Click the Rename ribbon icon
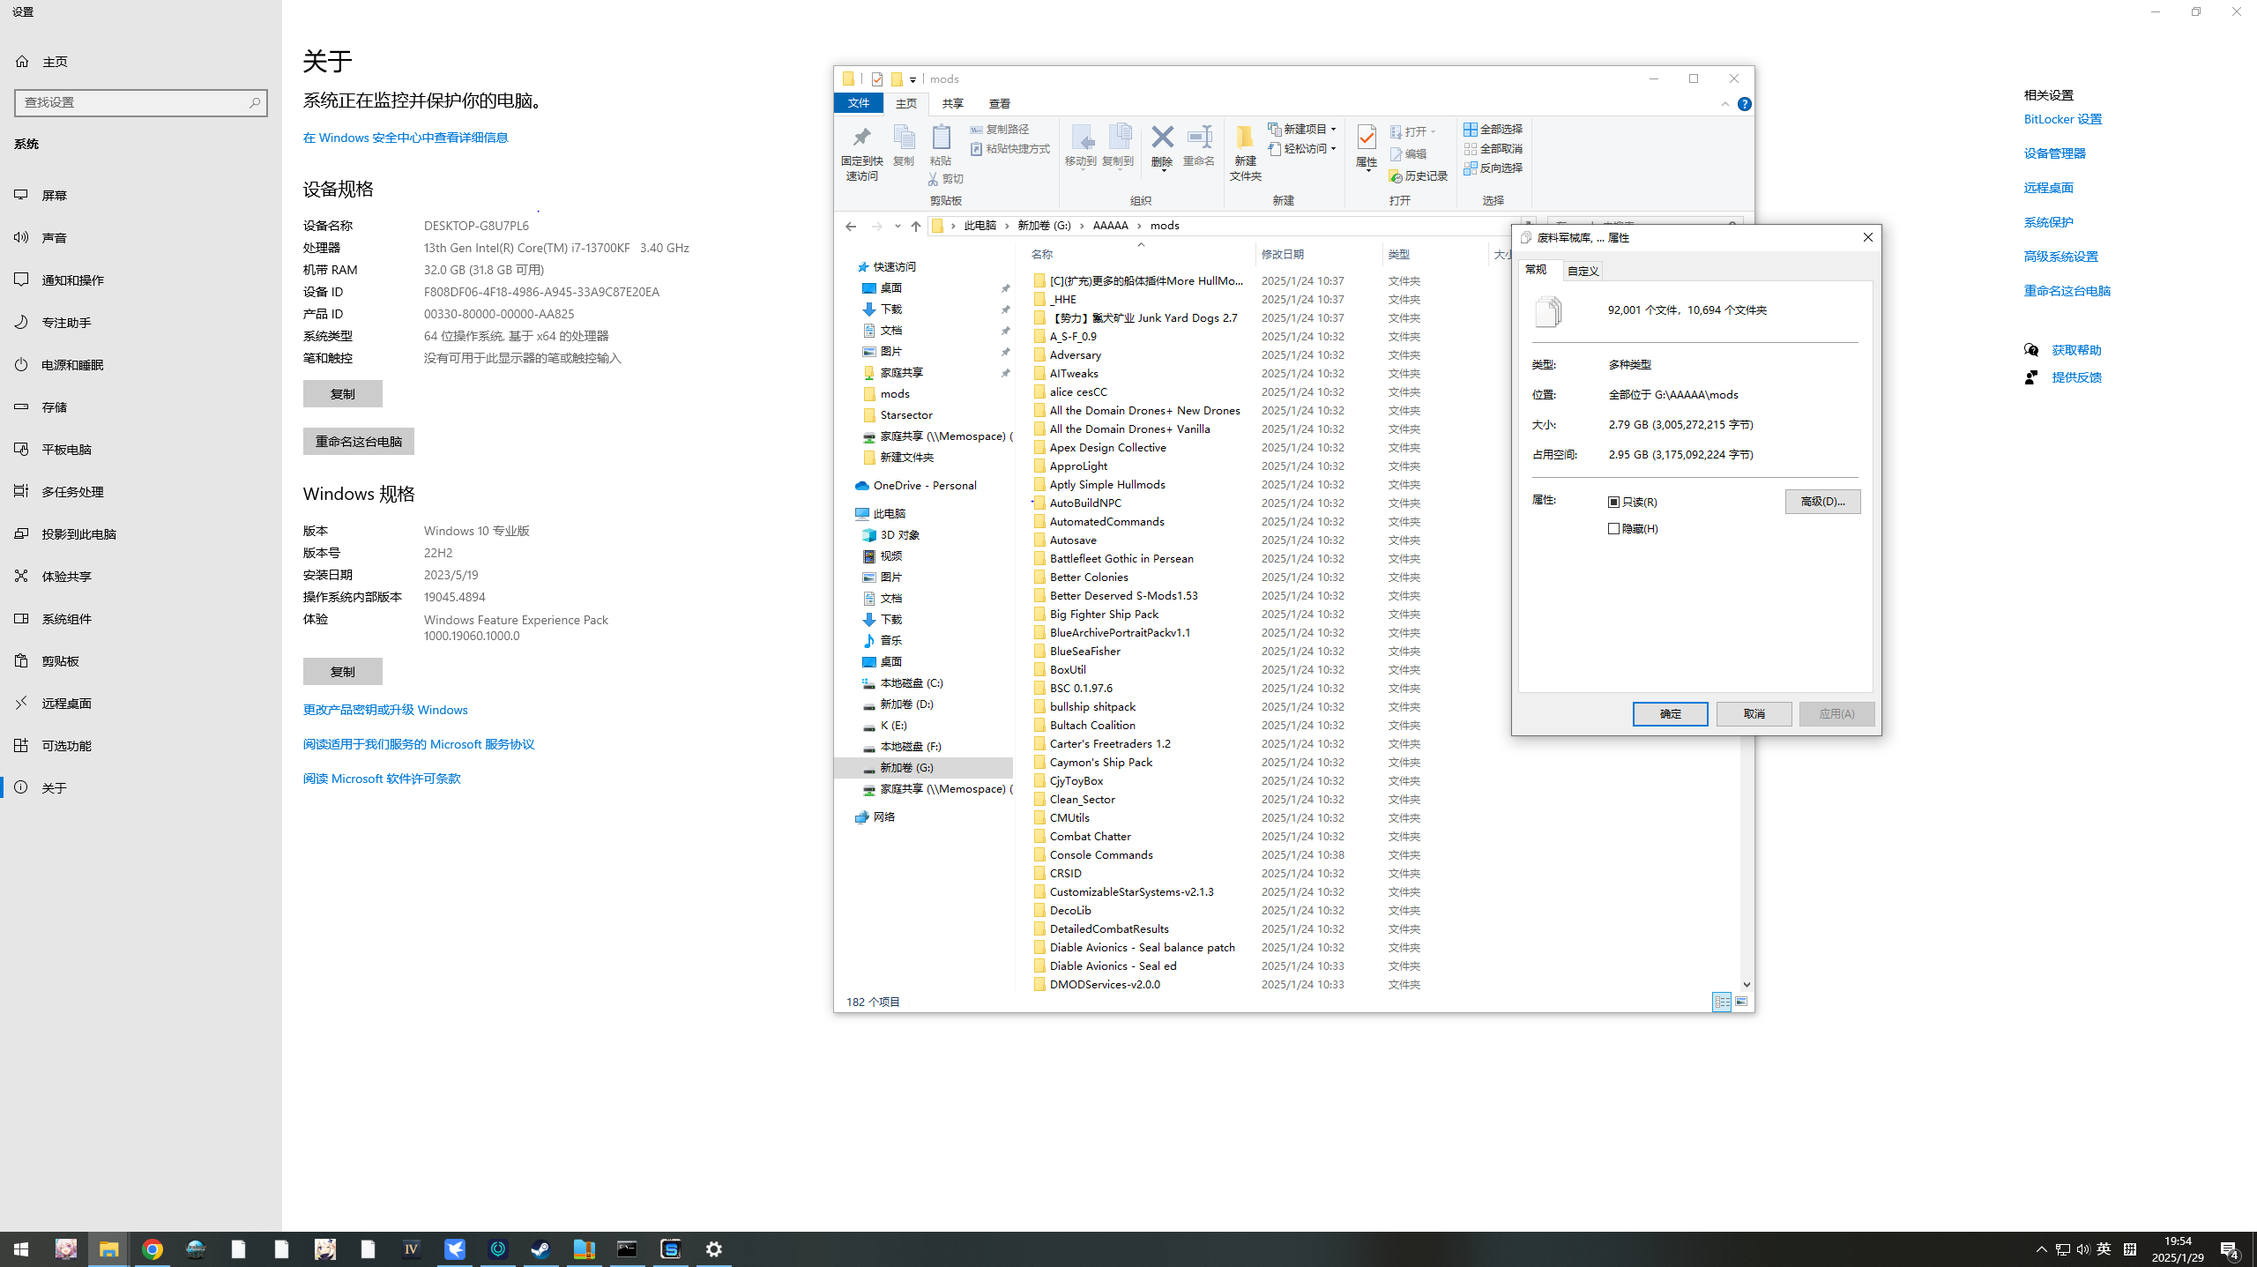This screenshot has width=2257, height=1267. point(1199,138)
